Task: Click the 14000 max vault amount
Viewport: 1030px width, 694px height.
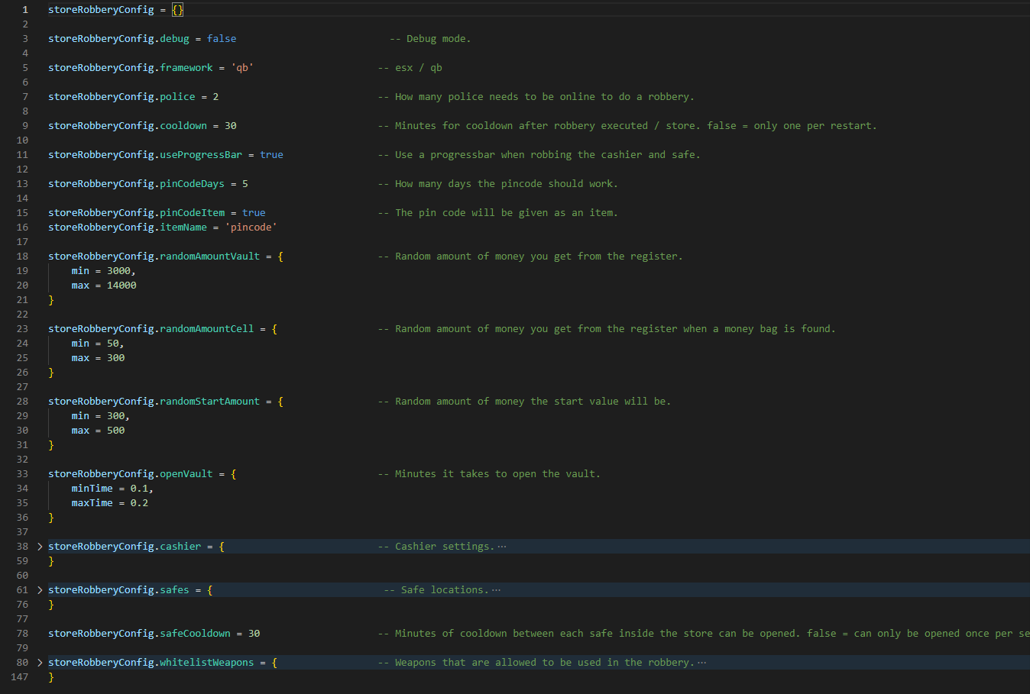Action: [121, 286]
